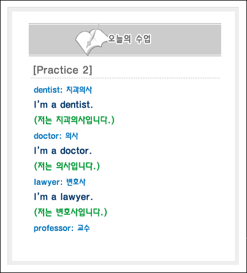Click the 'professor: 교수' vocabulary line
This screenshot has width=247, height=273.
click(61, 228)
